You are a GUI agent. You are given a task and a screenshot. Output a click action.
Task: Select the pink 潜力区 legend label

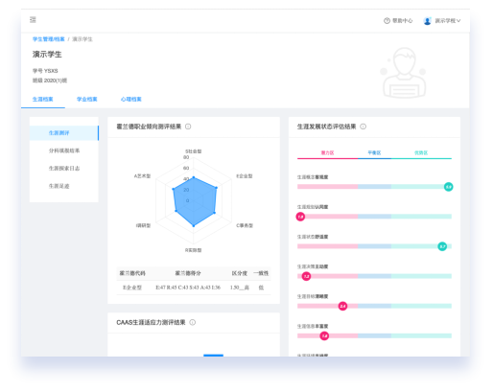click(327, 152)
